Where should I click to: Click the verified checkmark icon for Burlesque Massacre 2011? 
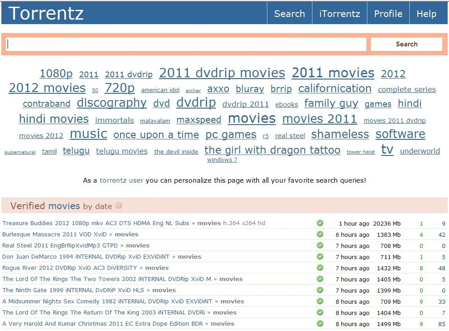tap(320, 234)
